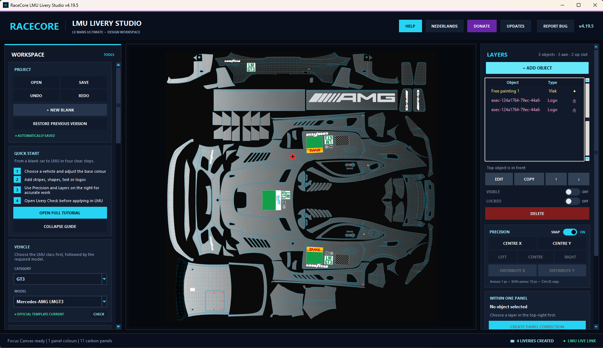Create a new livery with + NEW BLANK
The width and height of the screenshot is (603, 348).
pos(60,110)
